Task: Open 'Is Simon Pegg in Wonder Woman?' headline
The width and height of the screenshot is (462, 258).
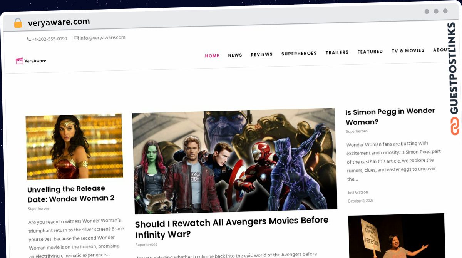Action: click(390, 116)
